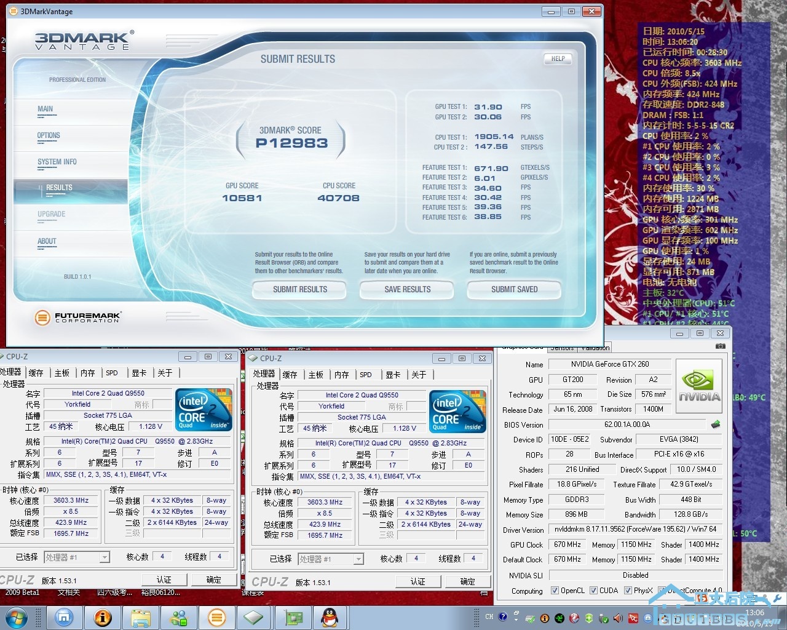This screenshot has height=630, width=787.
Task: Select 处理器 tab in right CPU-Z window
Action: coord(264,374)
